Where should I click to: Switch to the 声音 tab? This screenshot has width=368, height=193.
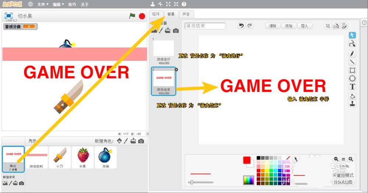[x=186, y=14]
